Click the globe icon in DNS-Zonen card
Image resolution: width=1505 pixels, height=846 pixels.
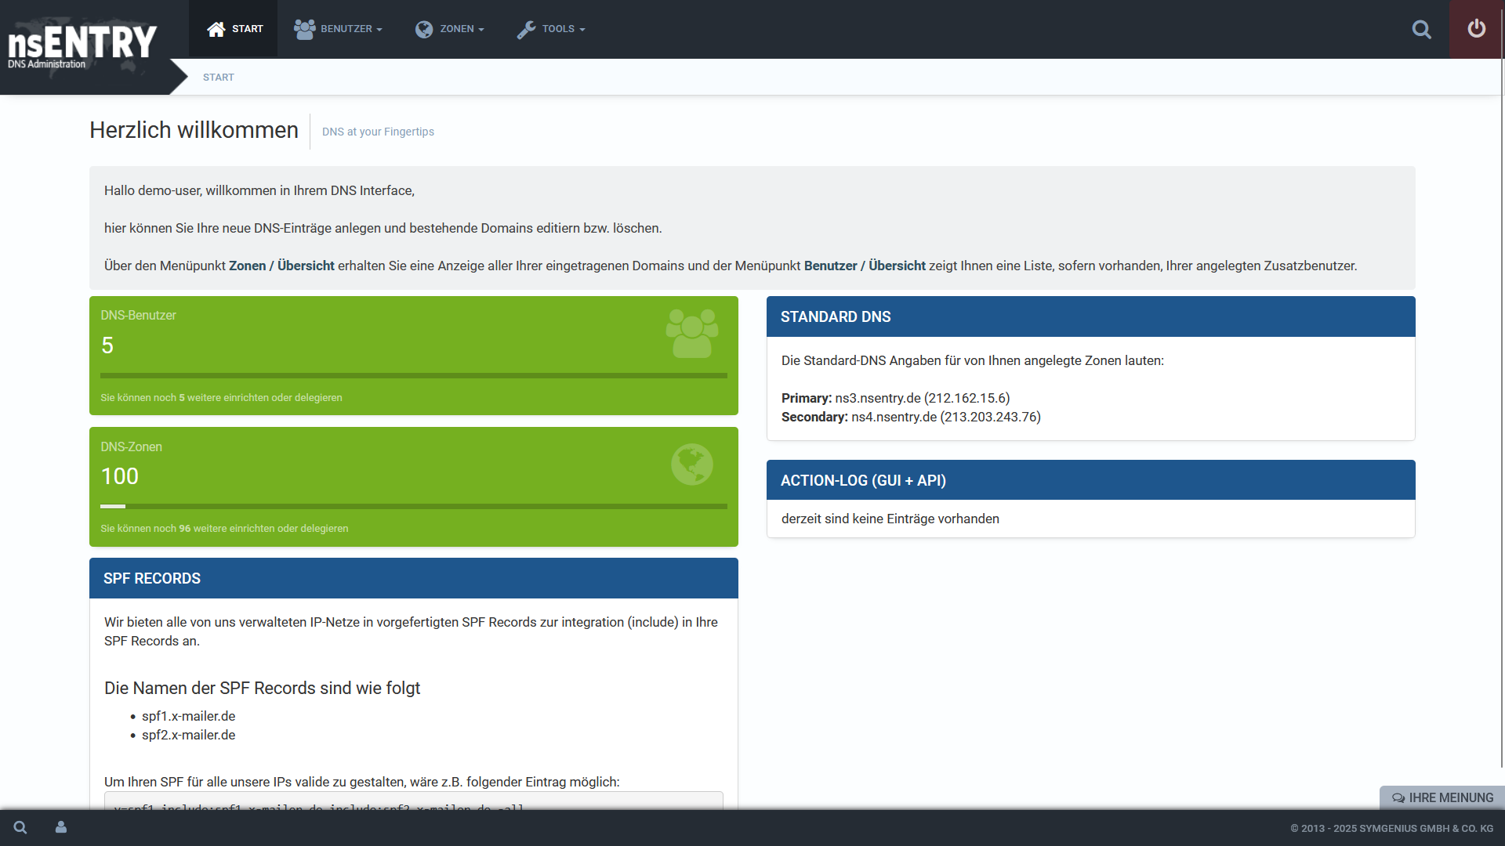pyautogui.click(x=691, y=465)
